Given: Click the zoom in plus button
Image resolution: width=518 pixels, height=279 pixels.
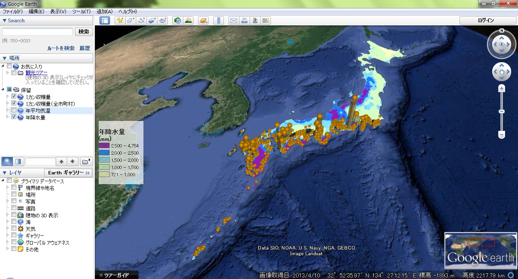Looking at the screenshot, I should 502,88.
